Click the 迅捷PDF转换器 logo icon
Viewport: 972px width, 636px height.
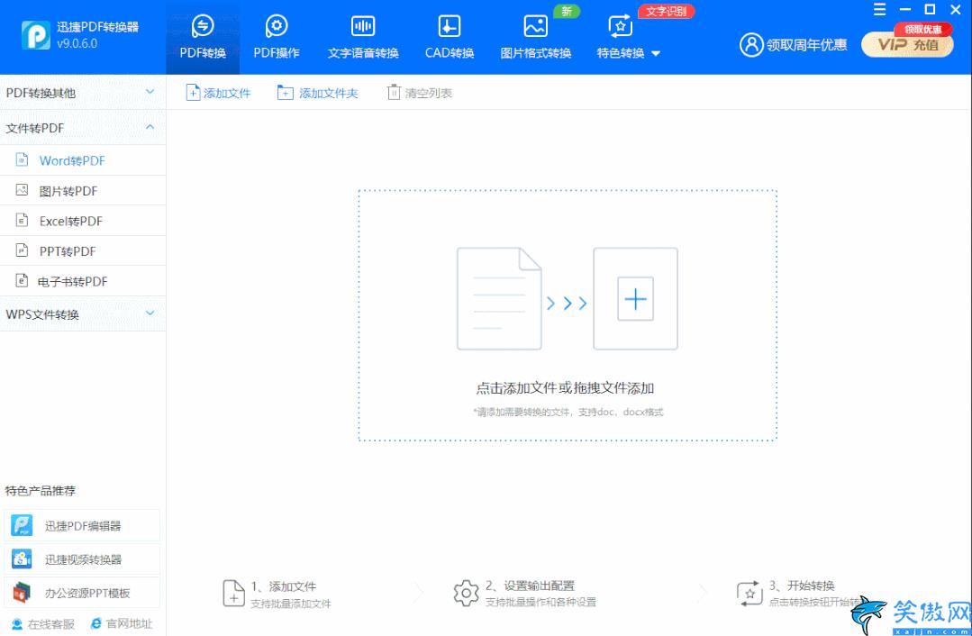tap(35, 35)
